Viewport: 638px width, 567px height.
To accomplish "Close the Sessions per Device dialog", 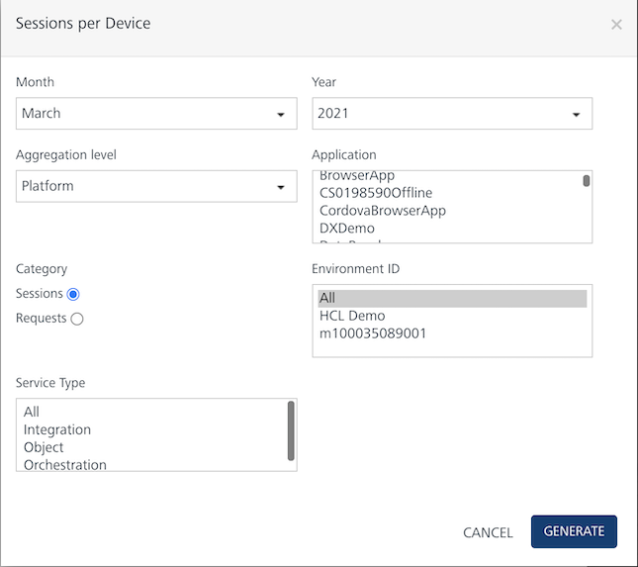I will 616,25.
